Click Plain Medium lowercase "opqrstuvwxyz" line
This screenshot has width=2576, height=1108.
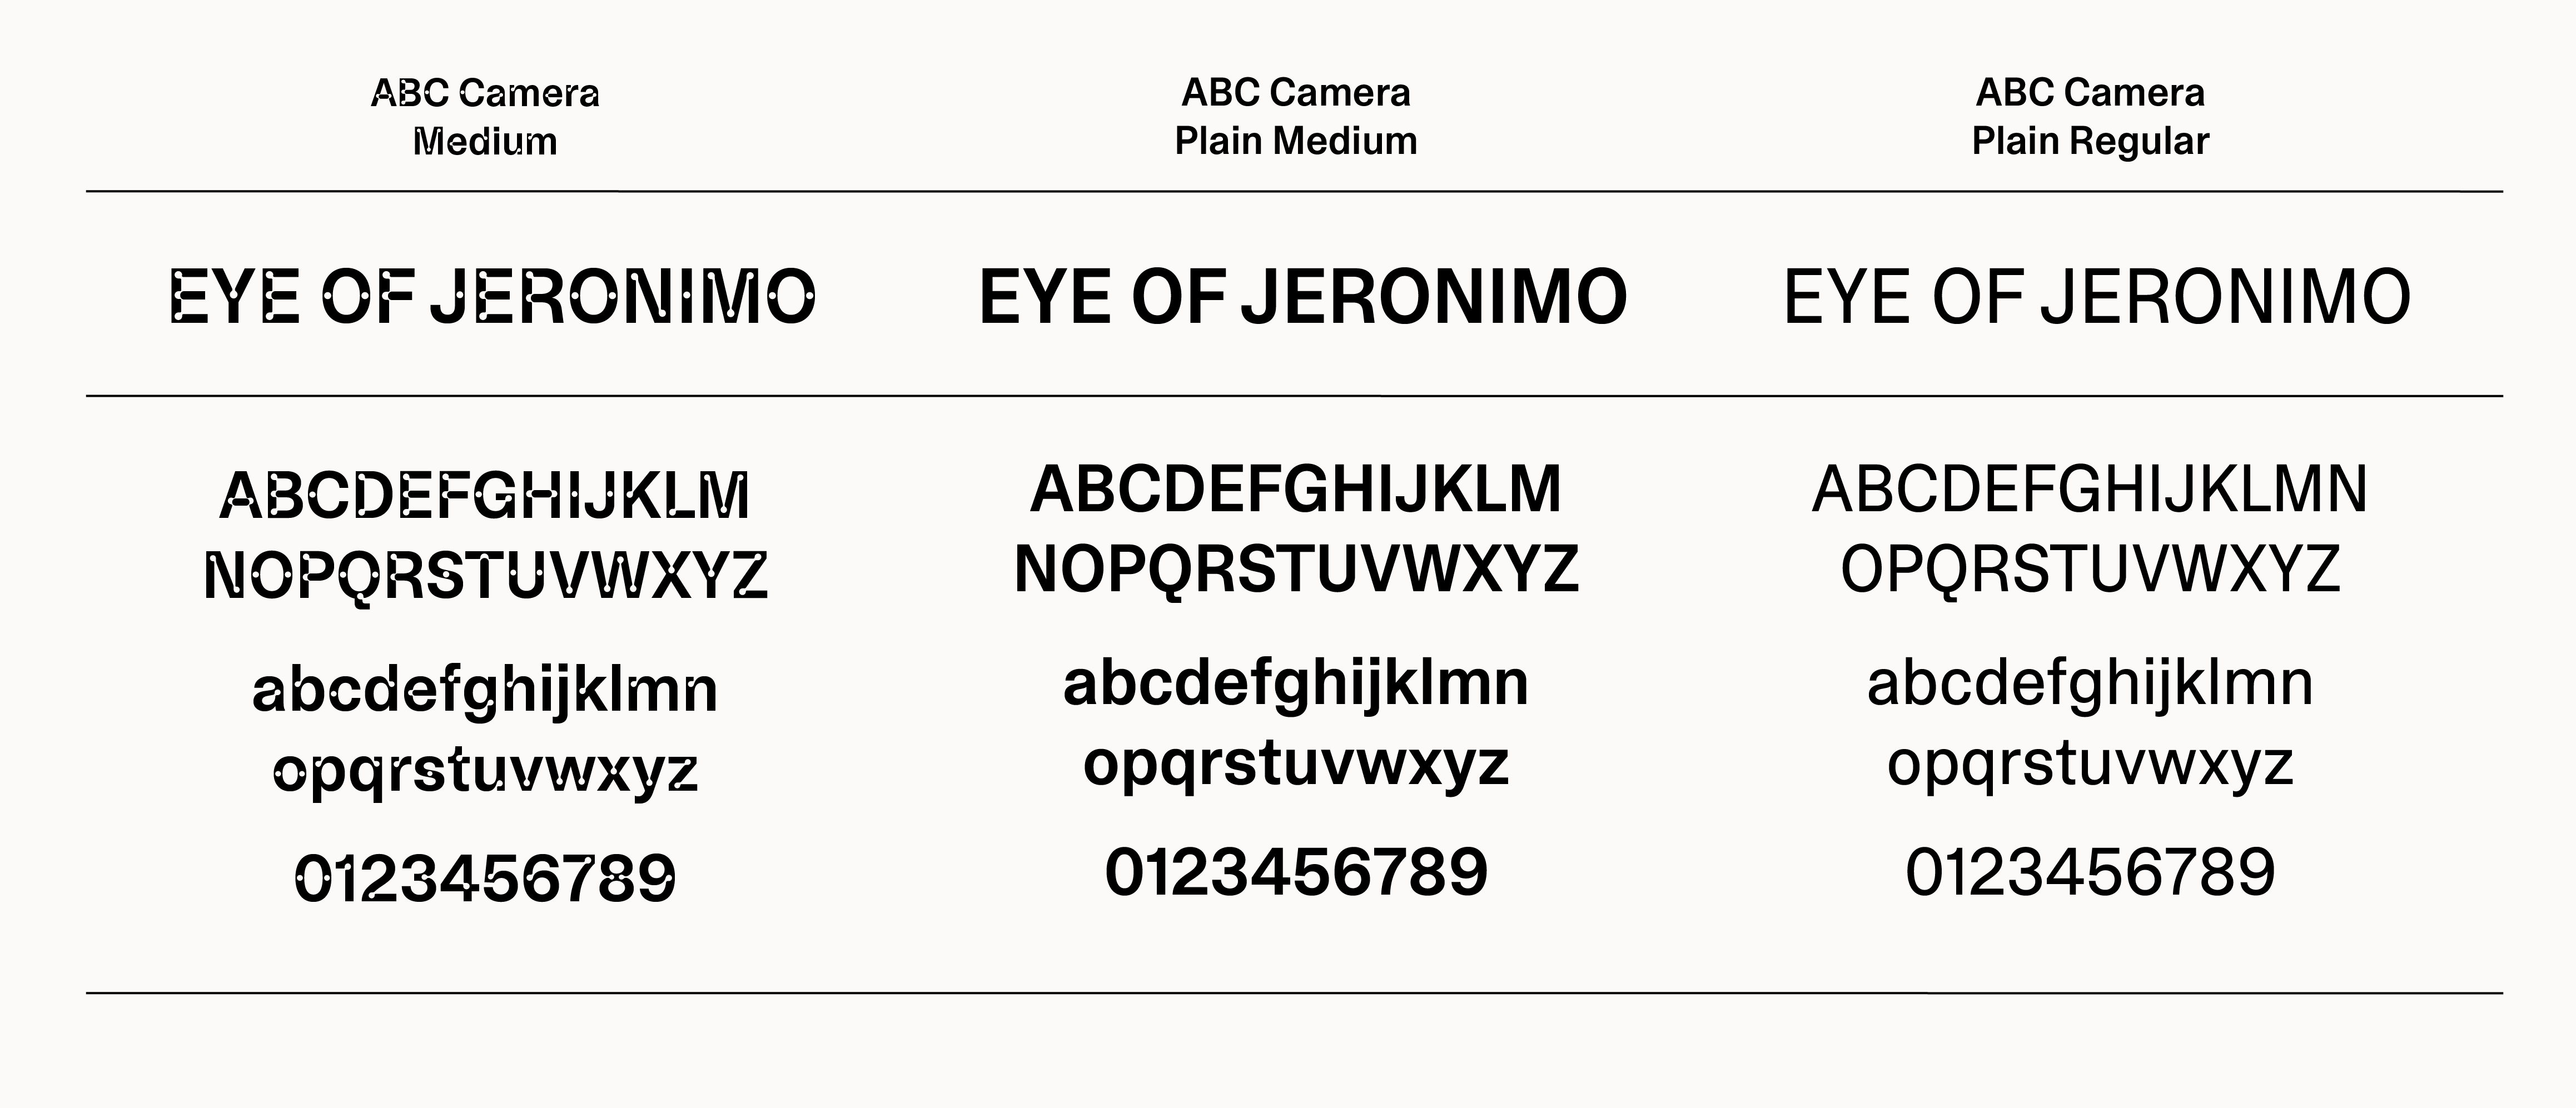click(x=1296, y=765)
